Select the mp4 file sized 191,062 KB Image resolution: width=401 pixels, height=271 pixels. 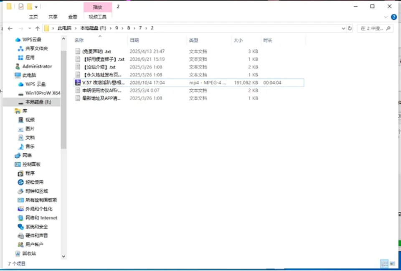pyautogui.click(x=189, y=83)
